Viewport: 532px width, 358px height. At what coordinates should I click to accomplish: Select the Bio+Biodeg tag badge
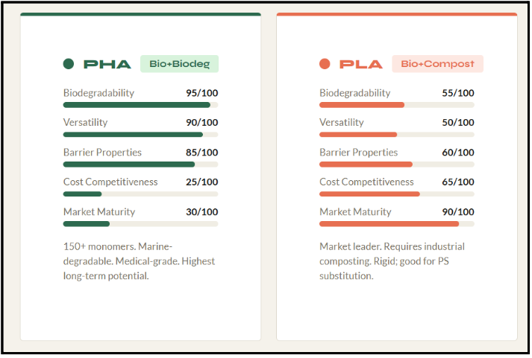click(179, 64)
